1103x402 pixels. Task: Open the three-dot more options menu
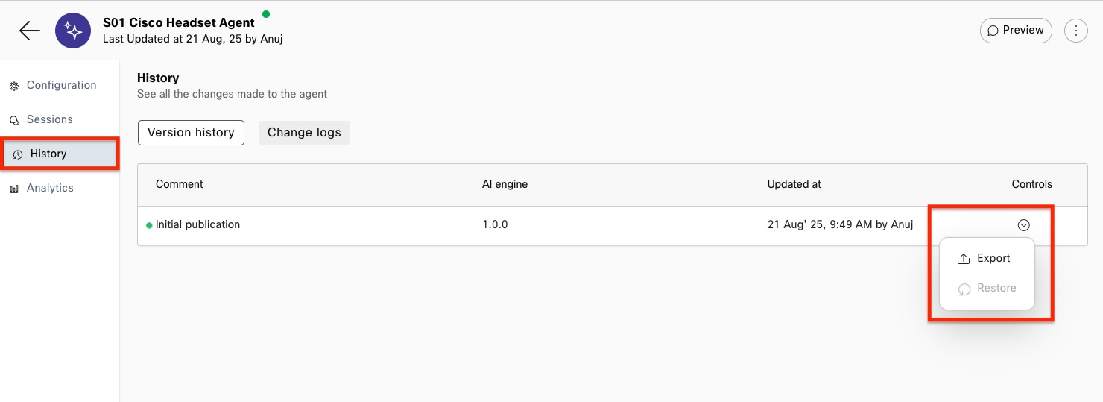point(1075,31)
